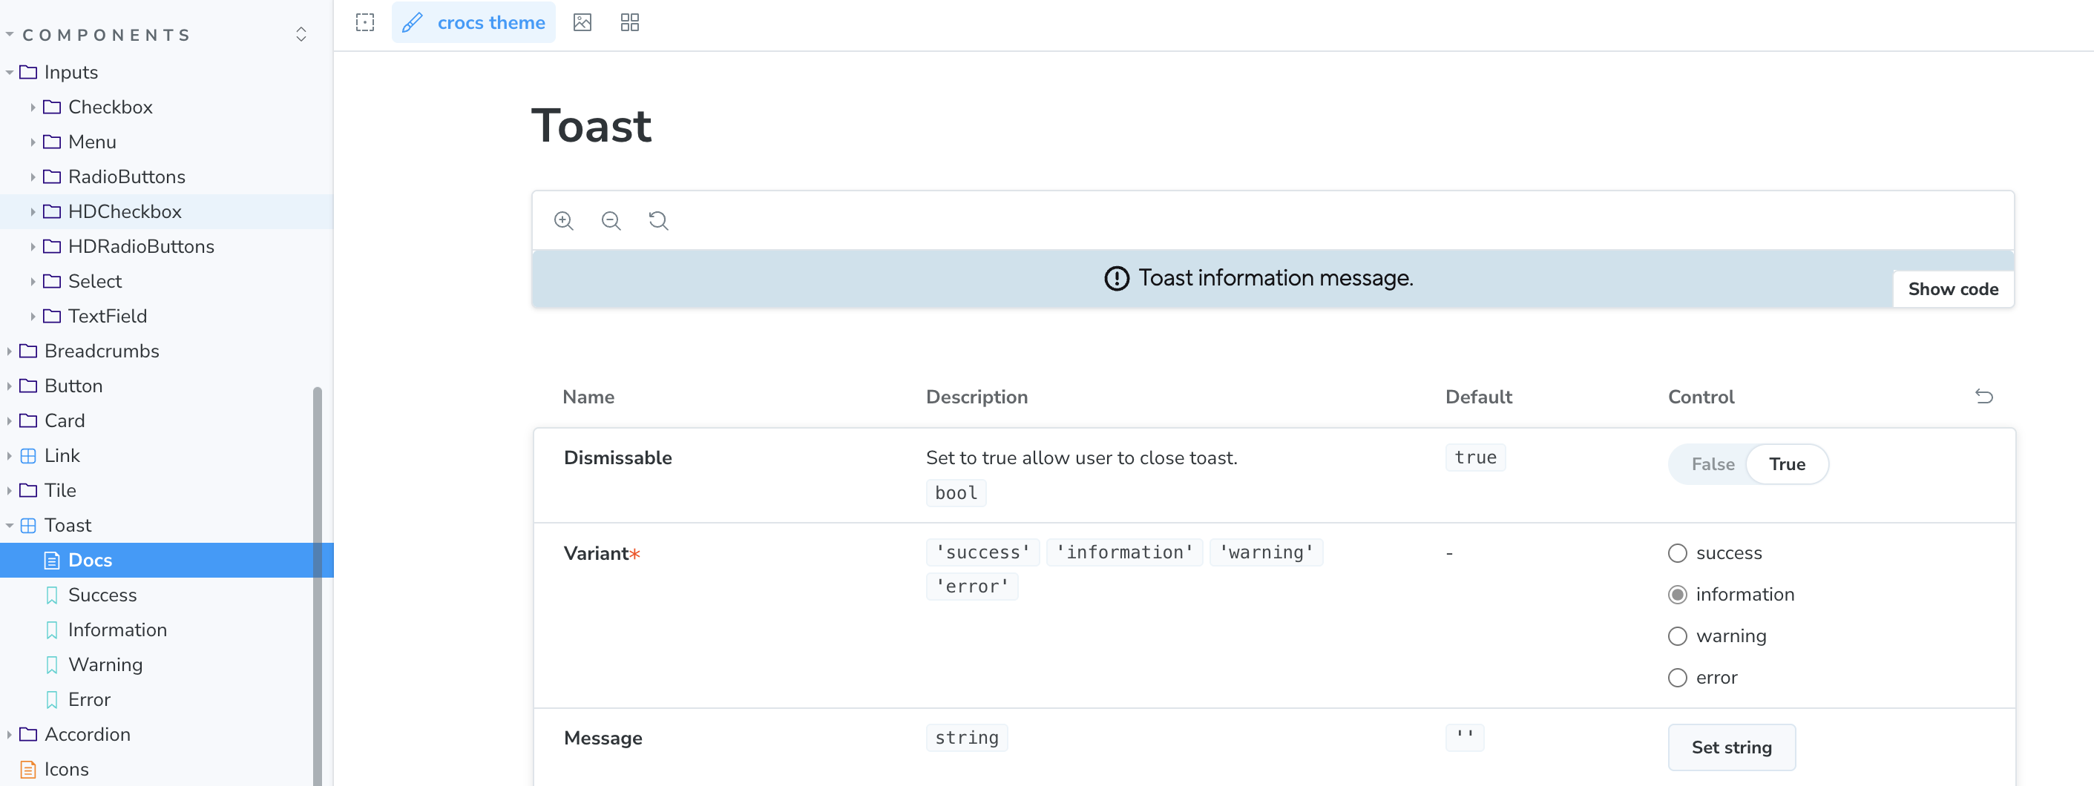Click the components sort arrows icon
The width and height of the screenshot is (2094, 786).
(x=301, y=34)
